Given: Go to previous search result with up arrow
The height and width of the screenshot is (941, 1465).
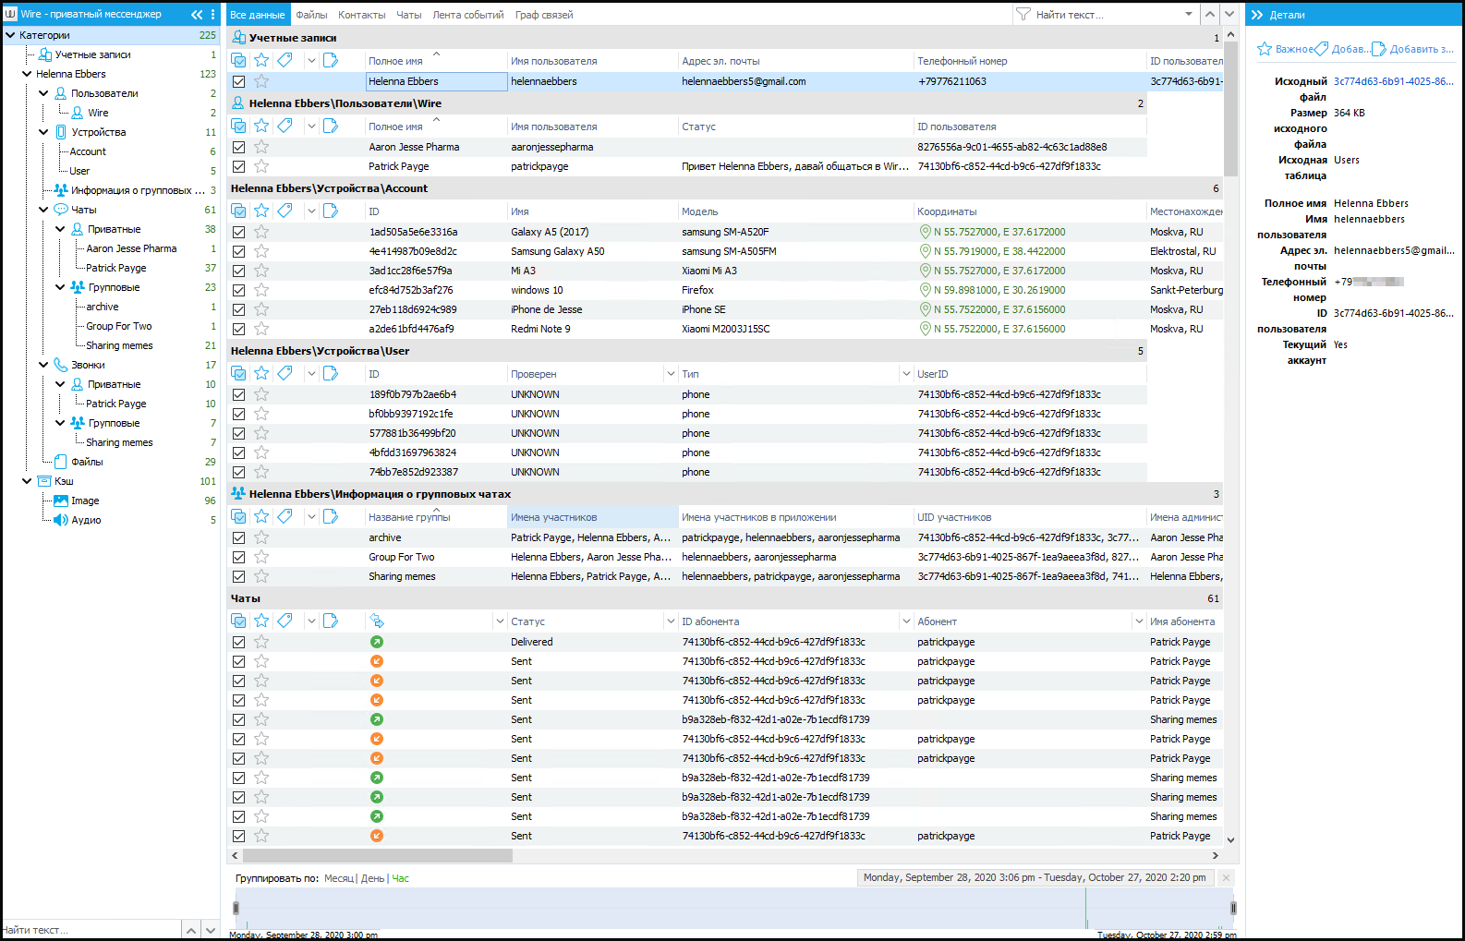Looking at the screenshot, I should coord(1210,14).
